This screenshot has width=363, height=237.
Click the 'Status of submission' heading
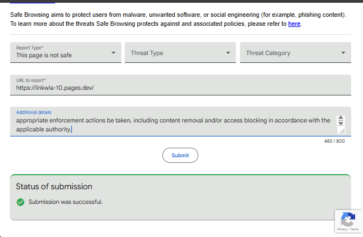pos(54,186)
